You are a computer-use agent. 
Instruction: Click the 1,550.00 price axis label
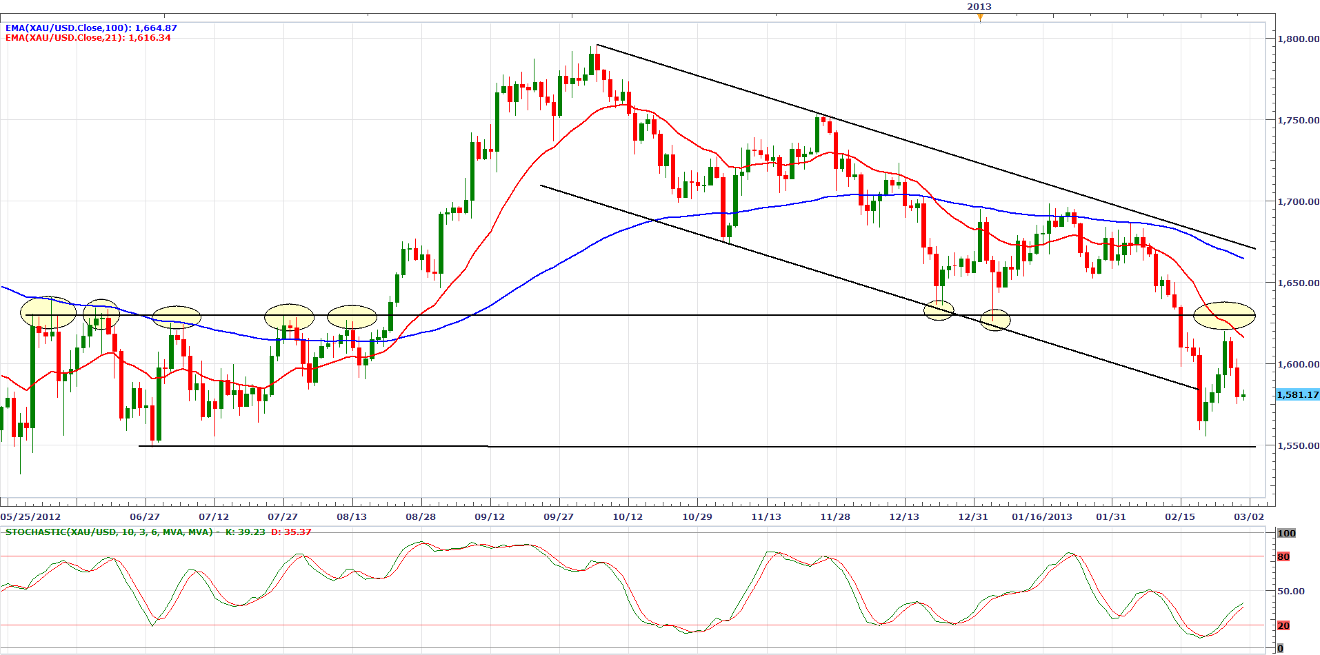click(x=1298, y=446)
